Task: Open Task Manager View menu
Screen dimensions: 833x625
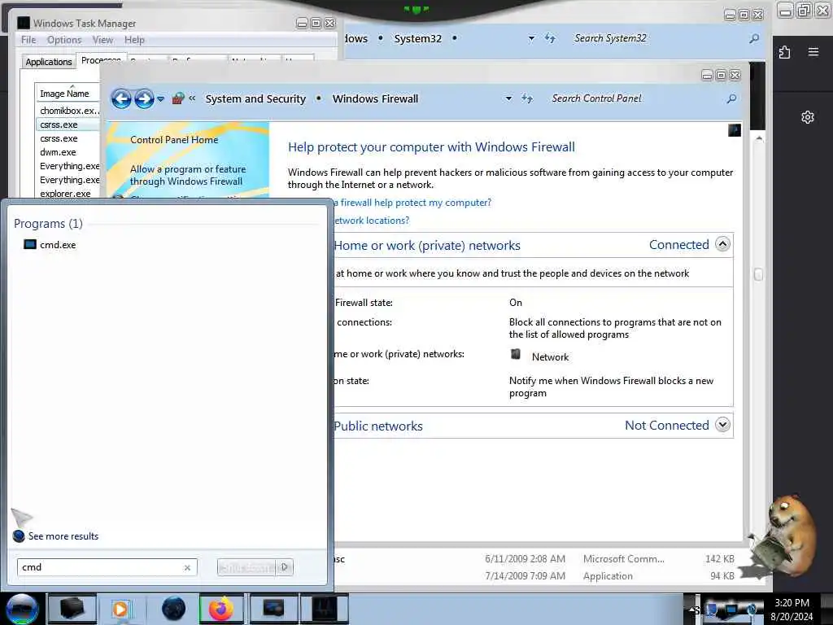Action: tap(102, 40)
